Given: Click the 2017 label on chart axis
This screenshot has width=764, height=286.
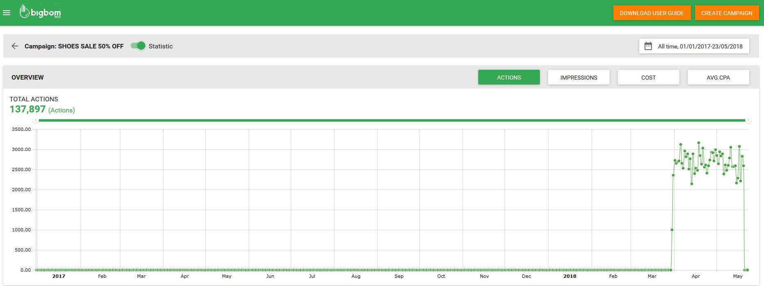Looking at the screenshot, I should (x=59, y=276).
